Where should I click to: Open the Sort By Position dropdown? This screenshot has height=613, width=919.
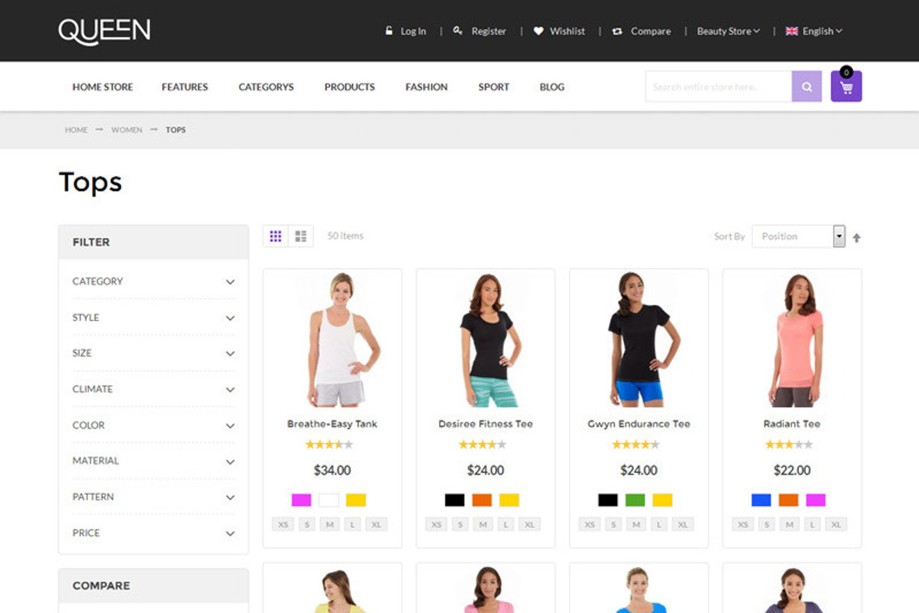(798, 237)
